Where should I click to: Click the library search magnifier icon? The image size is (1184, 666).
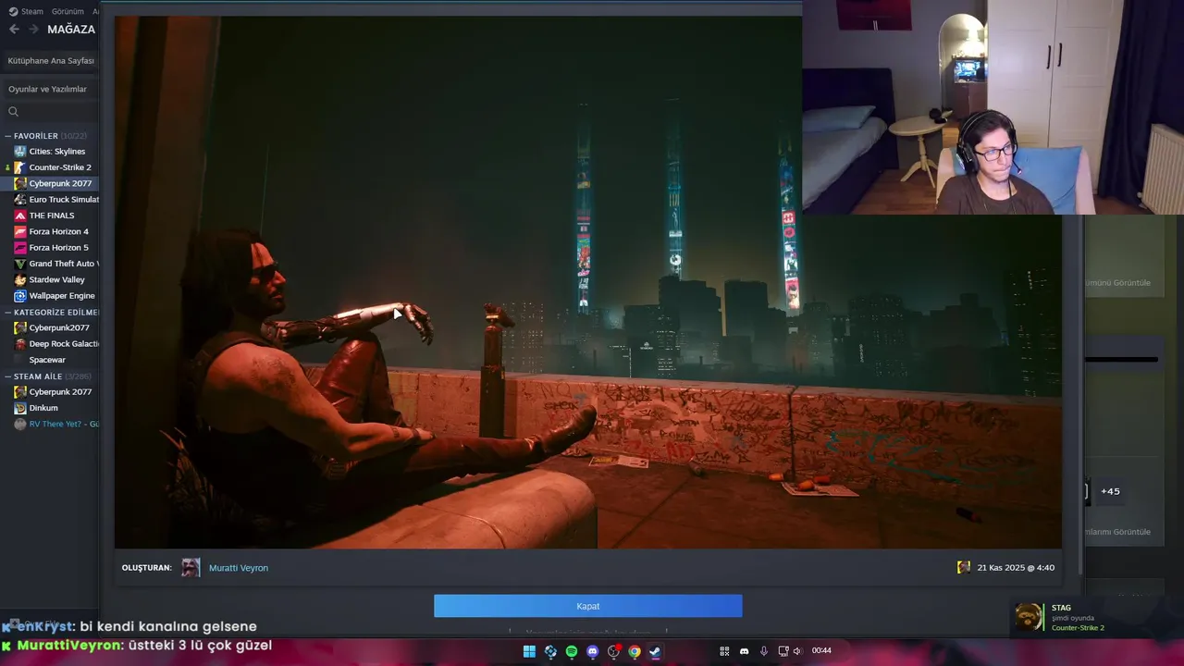coord(13,112)
